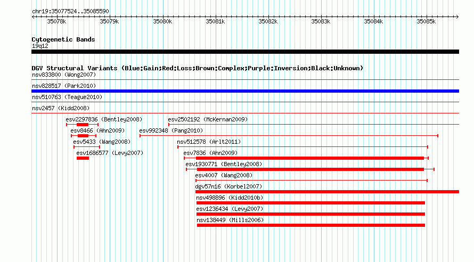The width and height of the screenshot is (474, 262).
Task: Select the DGV Structural Variants track title
Action: point(198,68)
